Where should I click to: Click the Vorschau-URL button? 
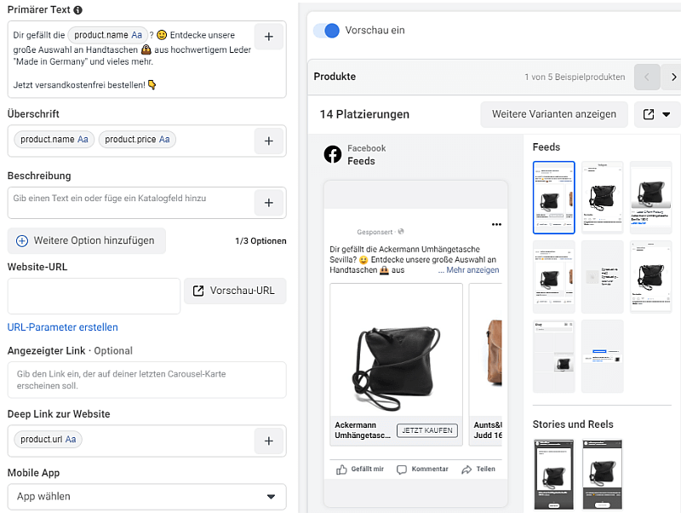tap(235, 291)
